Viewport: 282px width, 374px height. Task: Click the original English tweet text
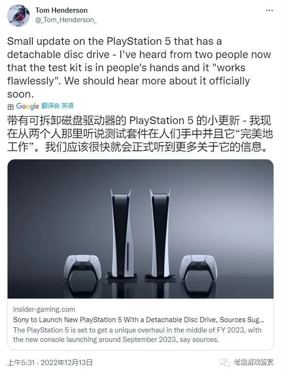139,68
